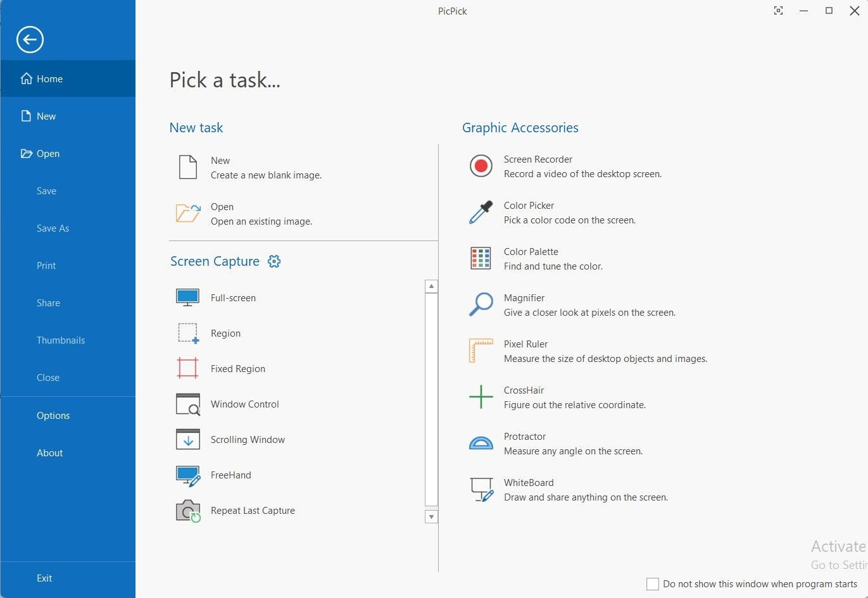Screen dimensions: 868x598
Task: Click the red Screen Recorder record icon
Action: pos(481,166)
